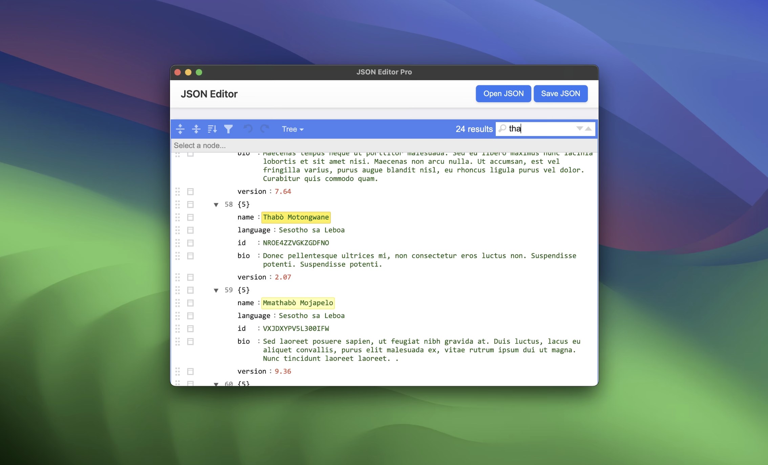Click the redo icon in the toolbar

[265, 129]
